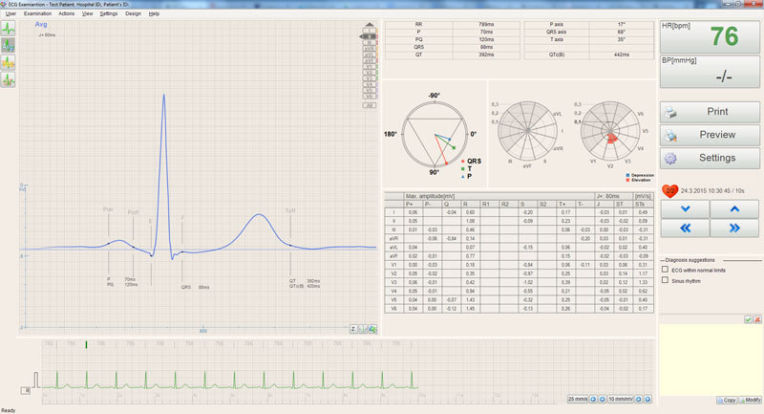764x414 pixels.
Task: Click the Modify button
Action: (750, 400)
